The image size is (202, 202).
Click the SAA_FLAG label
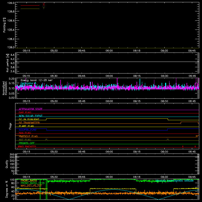pos(25,133)
